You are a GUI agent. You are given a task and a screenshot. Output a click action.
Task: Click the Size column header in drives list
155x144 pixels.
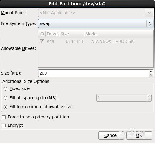click(x=72, y=34)
